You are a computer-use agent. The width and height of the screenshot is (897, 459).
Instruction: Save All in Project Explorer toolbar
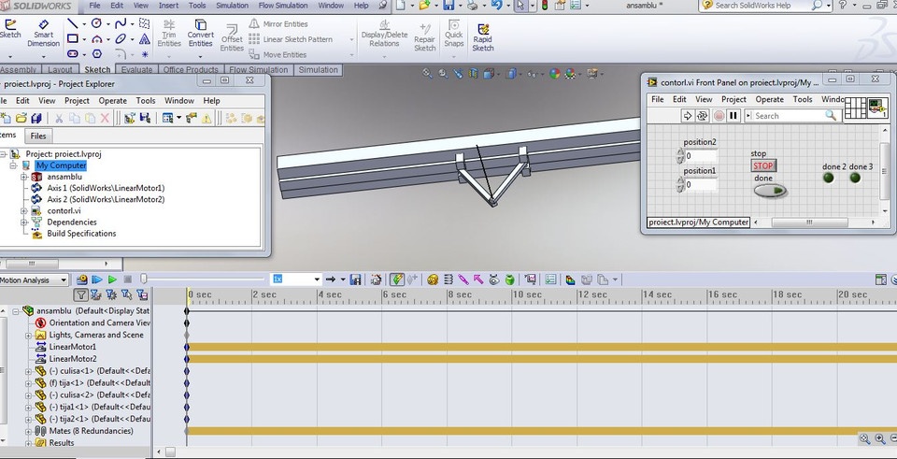pyautogui.click(x=36, y=118)
